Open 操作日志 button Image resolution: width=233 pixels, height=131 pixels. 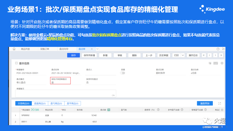point(193,55)
